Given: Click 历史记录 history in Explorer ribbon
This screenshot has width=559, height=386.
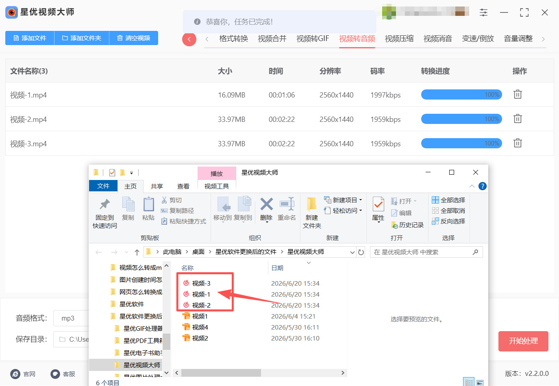Looking at the screenshot, I should (x=407, y=225).
